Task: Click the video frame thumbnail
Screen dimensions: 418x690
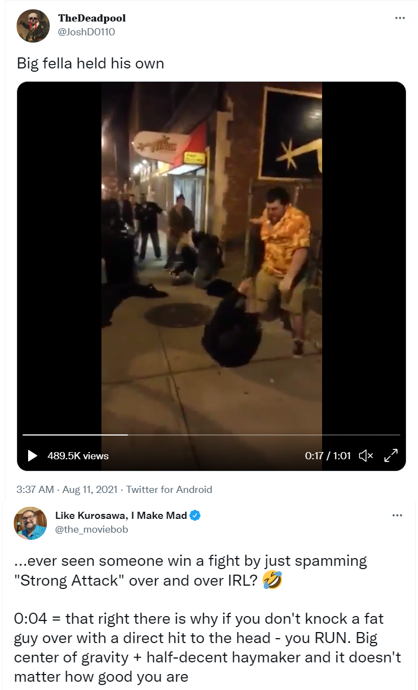Action: [212, 254]
